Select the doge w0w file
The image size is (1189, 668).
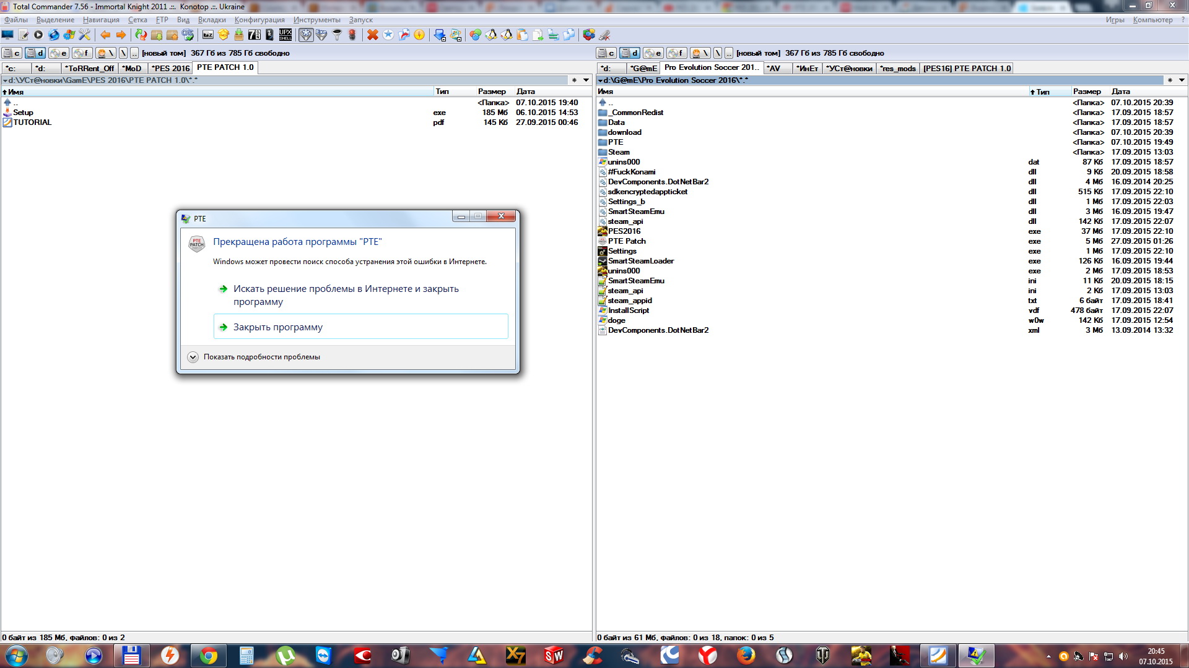pos(891,320)
